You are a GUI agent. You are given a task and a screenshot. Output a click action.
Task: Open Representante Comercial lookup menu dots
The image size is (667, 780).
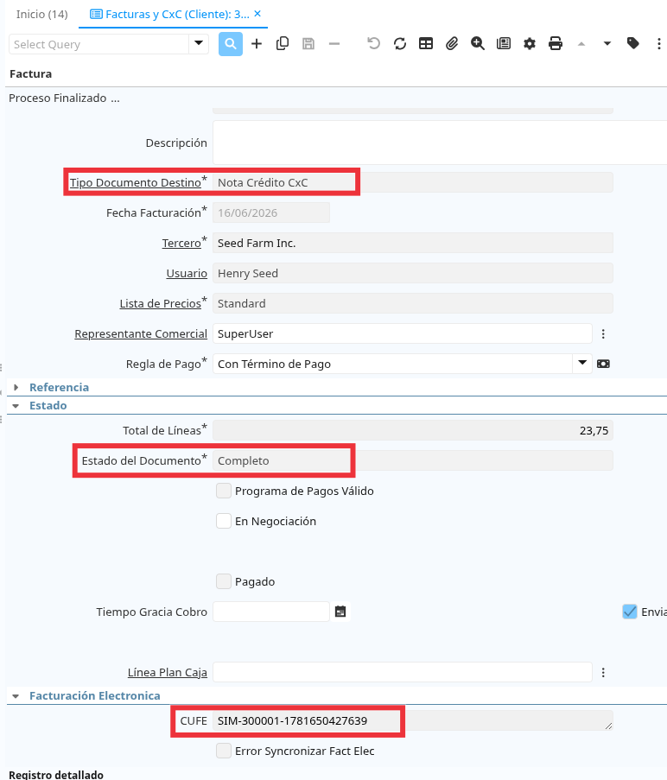(603, 333)
